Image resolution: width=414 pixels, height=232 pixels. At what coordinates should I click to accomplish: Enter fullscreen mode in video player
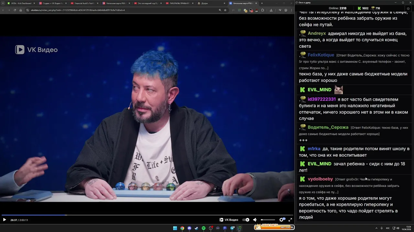pyautogui.click(x=290, y=220)
